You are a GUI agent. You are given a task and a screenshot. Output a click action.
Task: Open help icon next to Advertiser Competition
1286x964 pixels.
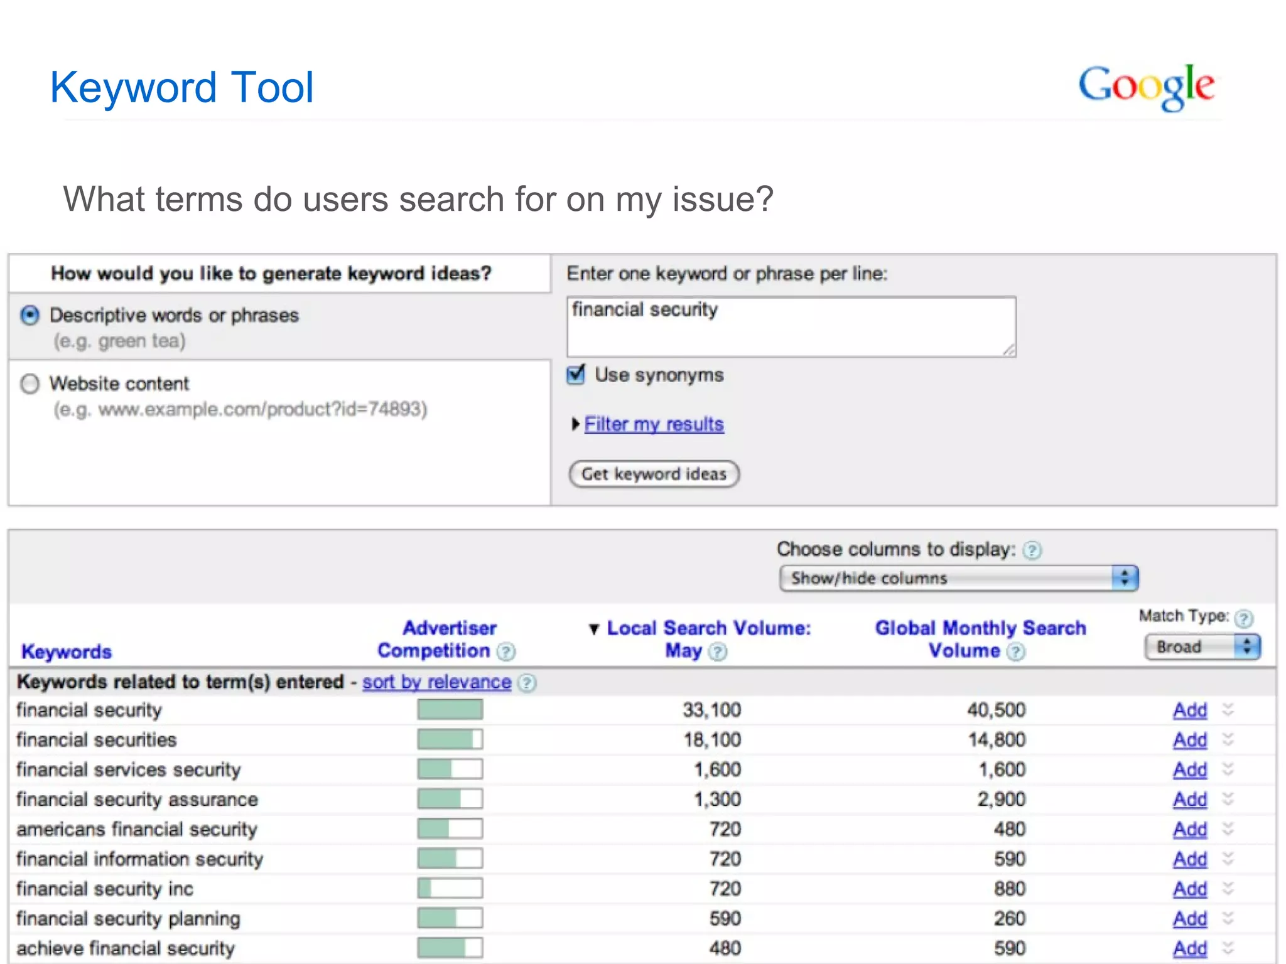coord(506,652)
